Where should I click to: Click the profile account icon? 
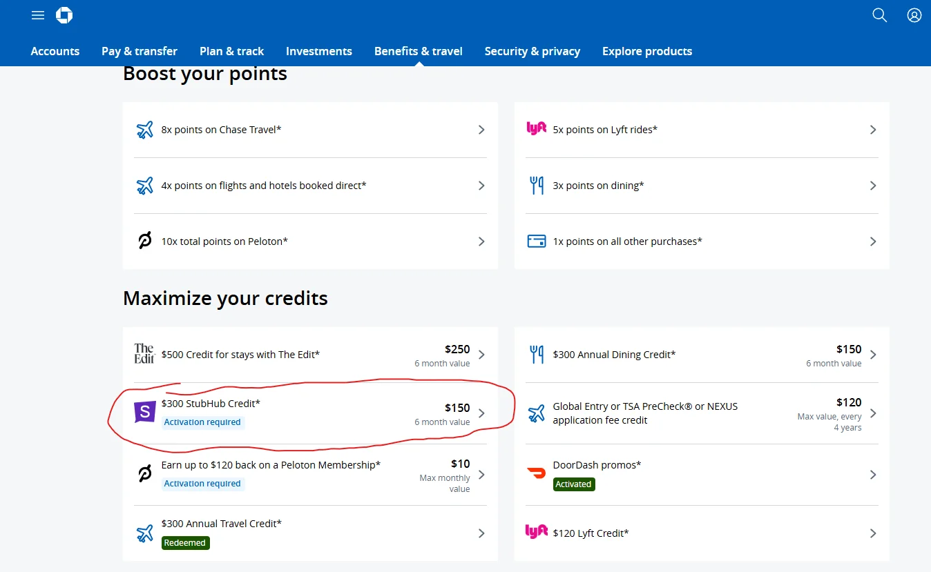point(914,14)
